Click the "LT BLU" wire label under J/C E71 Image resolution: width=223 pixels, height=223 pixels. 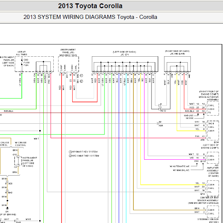124,81
